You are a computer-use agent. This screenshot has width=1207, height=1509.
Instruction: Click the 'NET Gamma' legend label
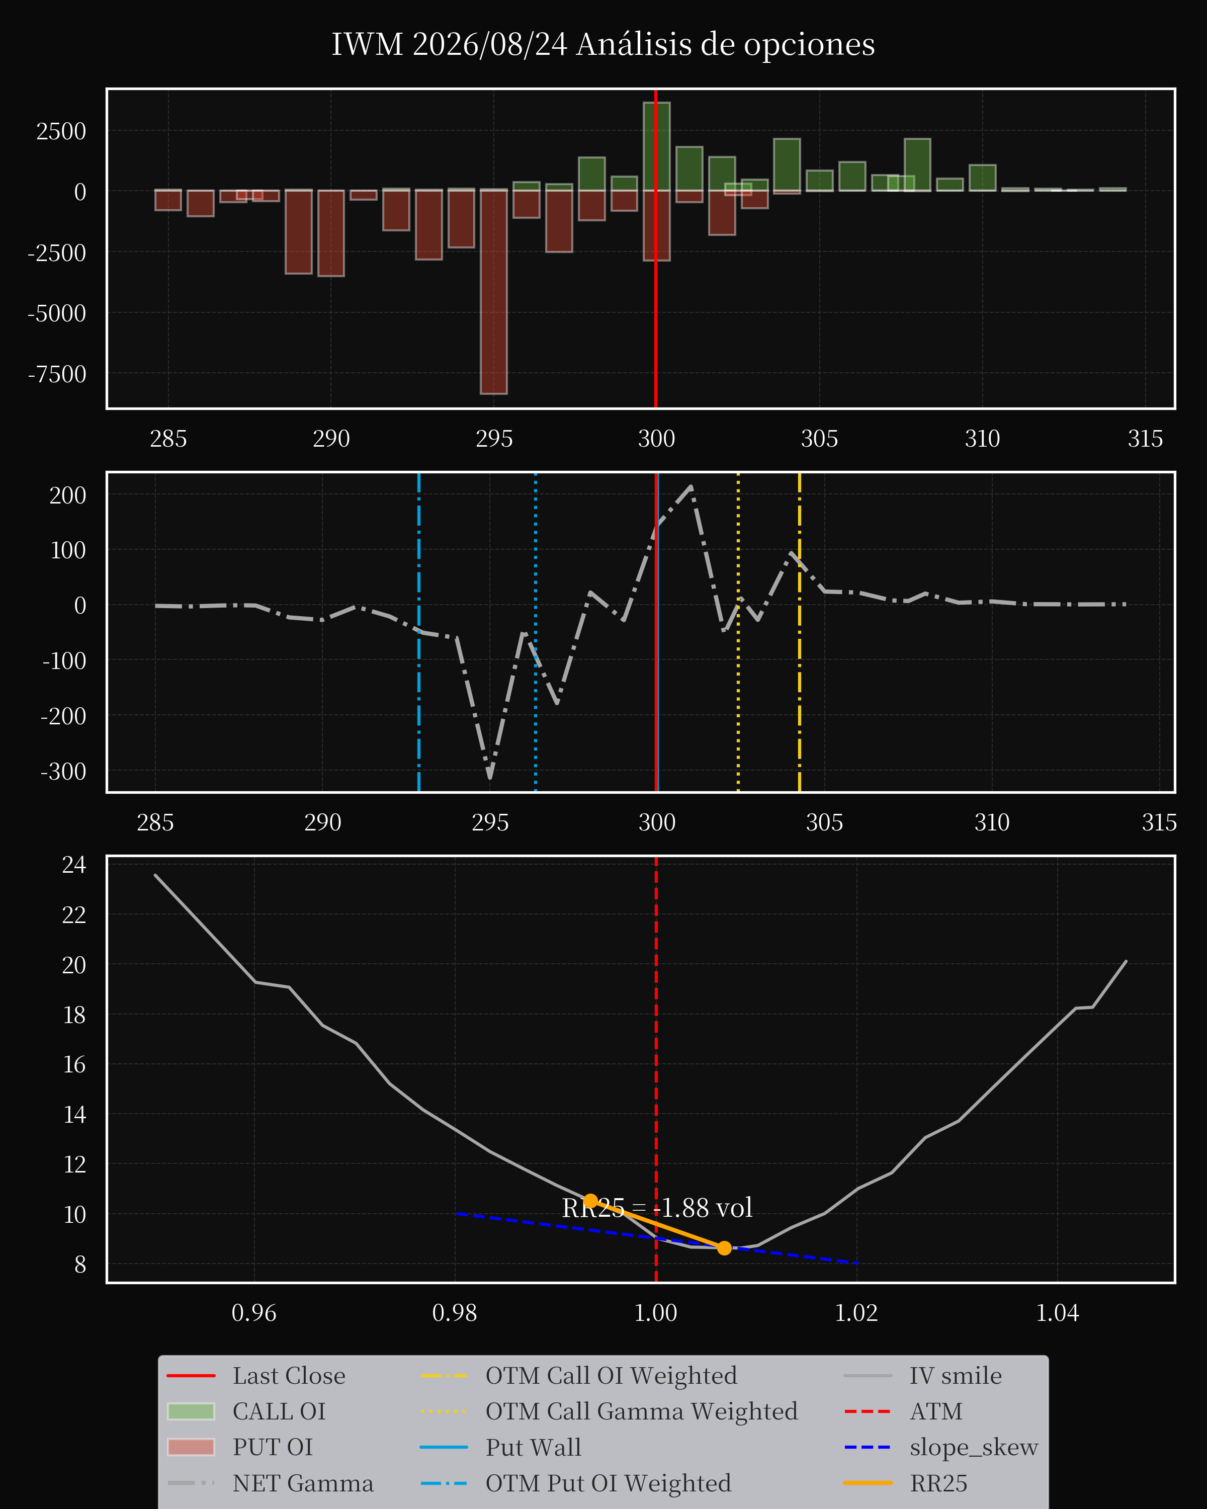click(303, 1483)
